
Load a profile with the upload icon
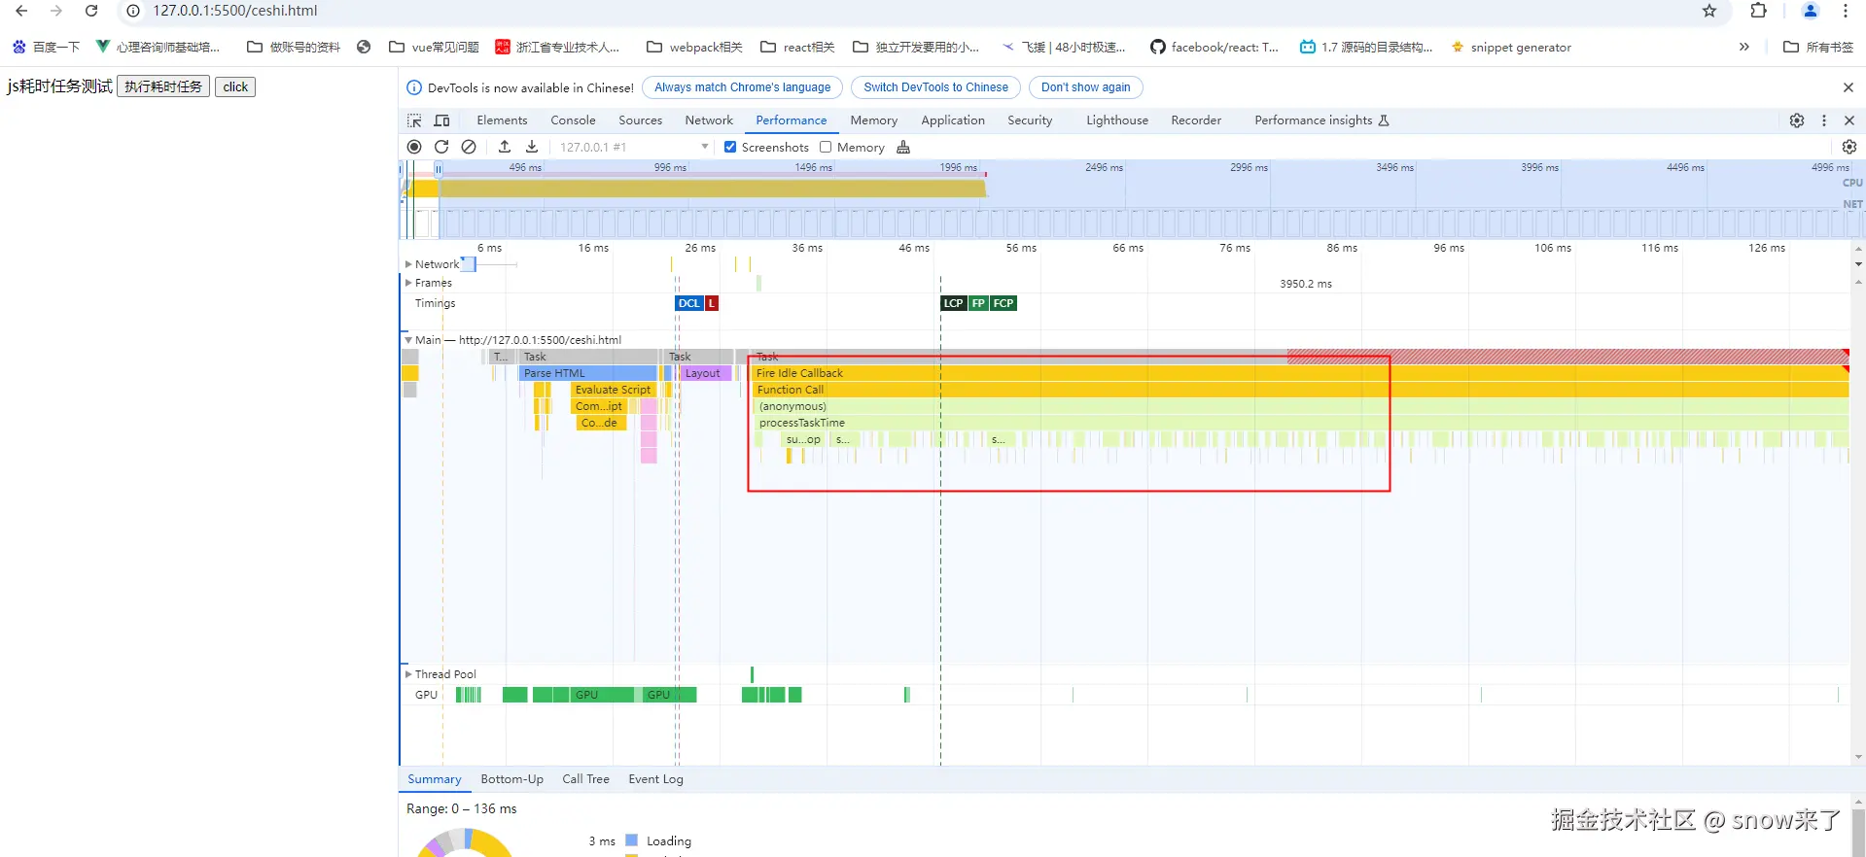[505, 147]
